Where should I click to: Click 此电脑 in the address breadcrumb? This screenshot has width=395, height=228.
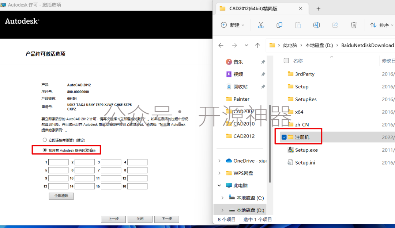[290, 45]
